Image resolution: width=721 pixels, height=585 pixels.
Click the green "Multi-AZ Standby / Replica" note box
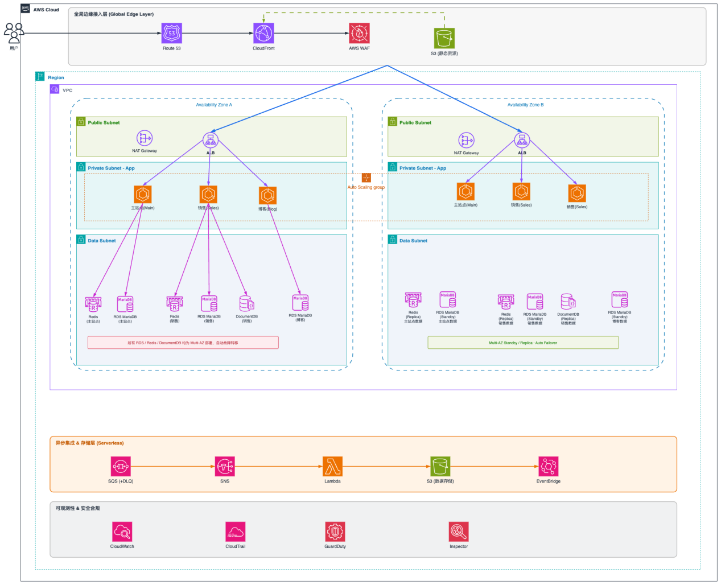tap(523, 343)
